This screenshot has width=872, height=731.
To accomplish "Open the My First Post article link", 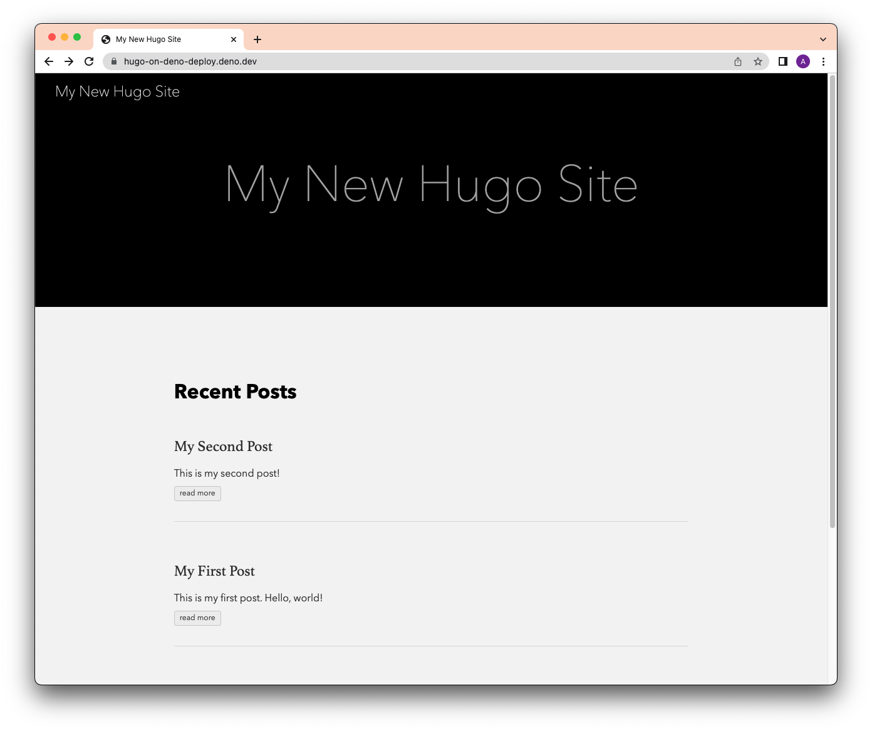I will click(214, 571).
